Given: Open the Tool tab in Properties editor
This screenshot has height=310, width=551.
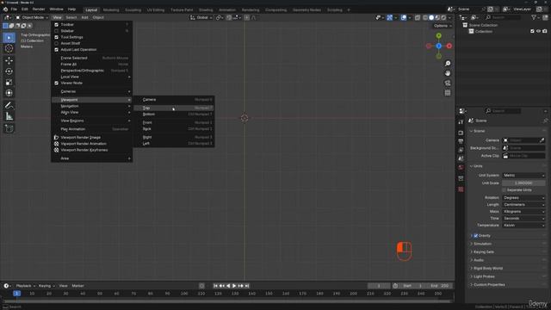Looking at the screenshot, I should [461, 122].
